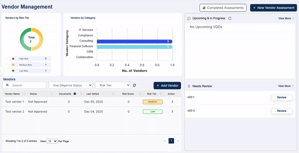Click Not Approved status for Test vendor 2
The width and height of the screenshot is (299, 153).
pyautogui.click(x=38, y=112)
